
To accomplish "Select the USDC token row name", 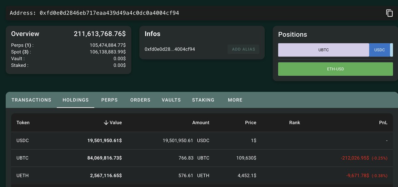I will click(x=23, y=140).
